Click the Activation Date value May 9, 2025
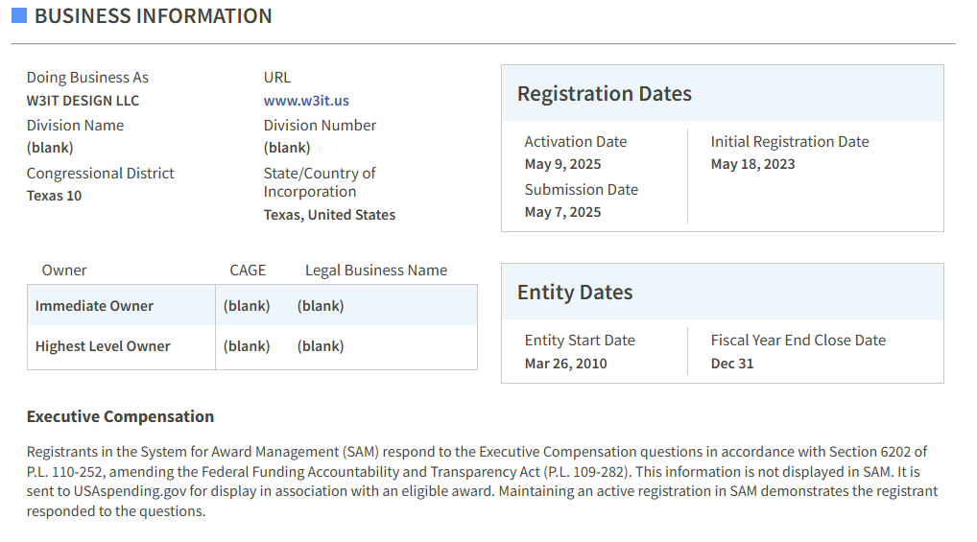Viewport: 977px width, 542px height. point(562,164)
